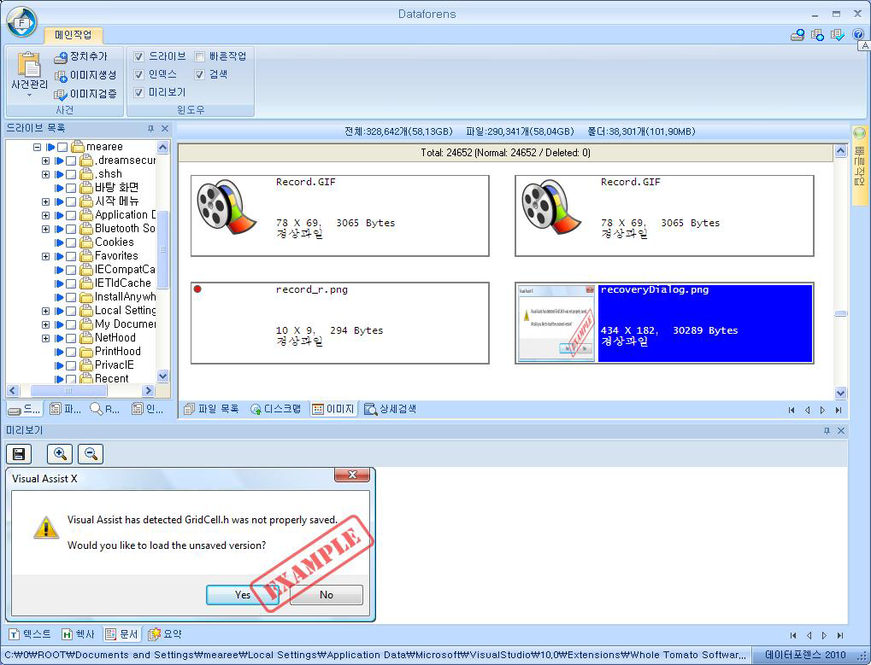Expand the Application Data folder node
This screenshot has height=665, width=871.
[x=45, y=215]
